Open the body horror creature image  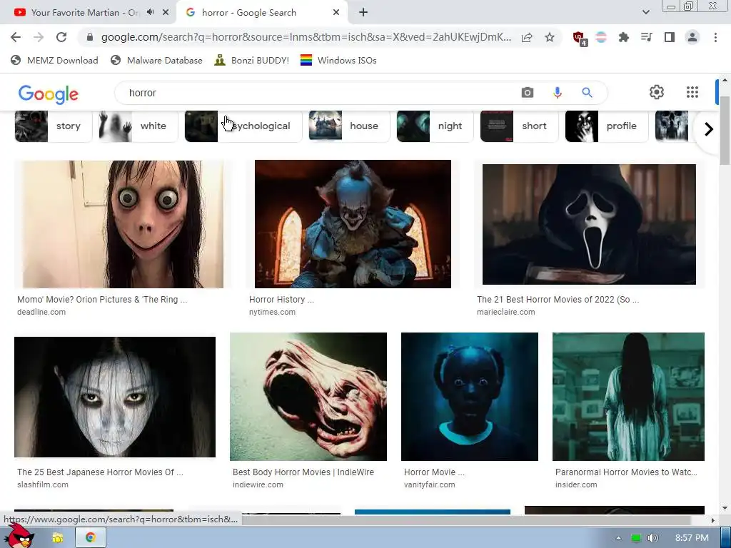click(x=308, y=397)
